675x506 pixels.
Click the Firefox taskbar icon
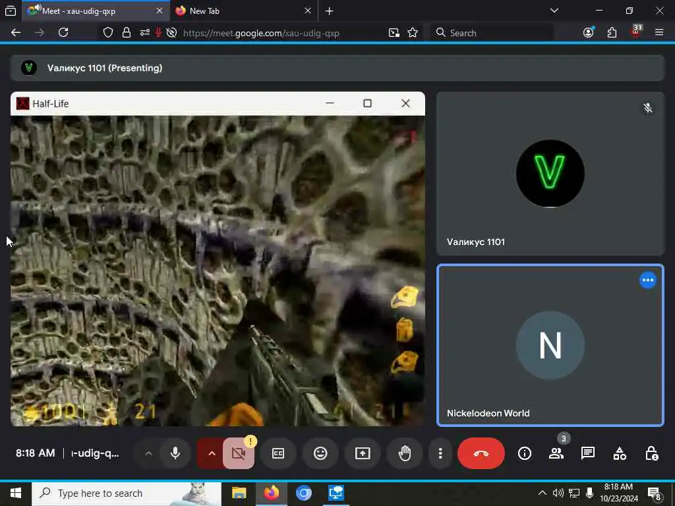tap(271, 493)
